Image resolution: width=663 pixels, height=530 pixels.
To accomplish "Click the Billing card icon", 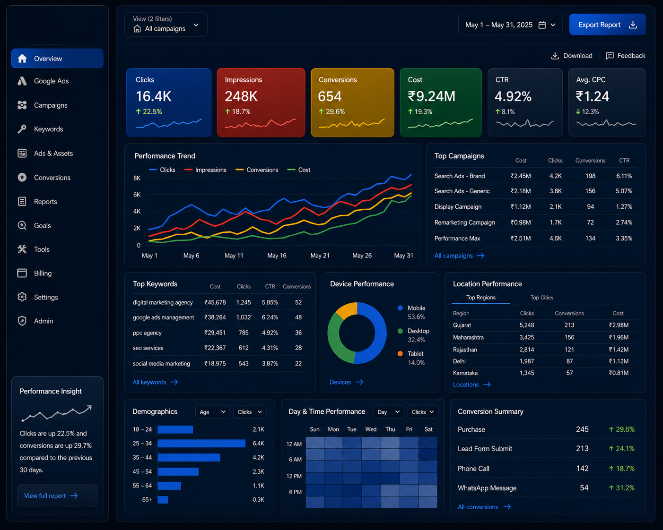I will click(x=22, y=273).
